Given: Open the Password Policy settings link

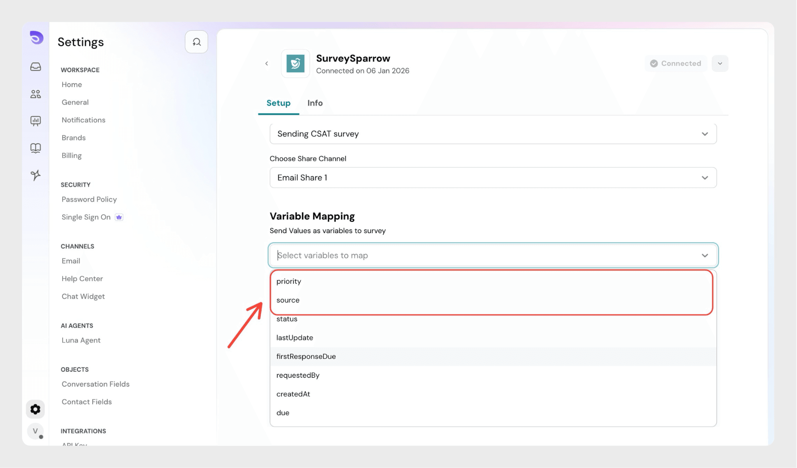Looking at the screenshot, I should (x=89, y=199).
